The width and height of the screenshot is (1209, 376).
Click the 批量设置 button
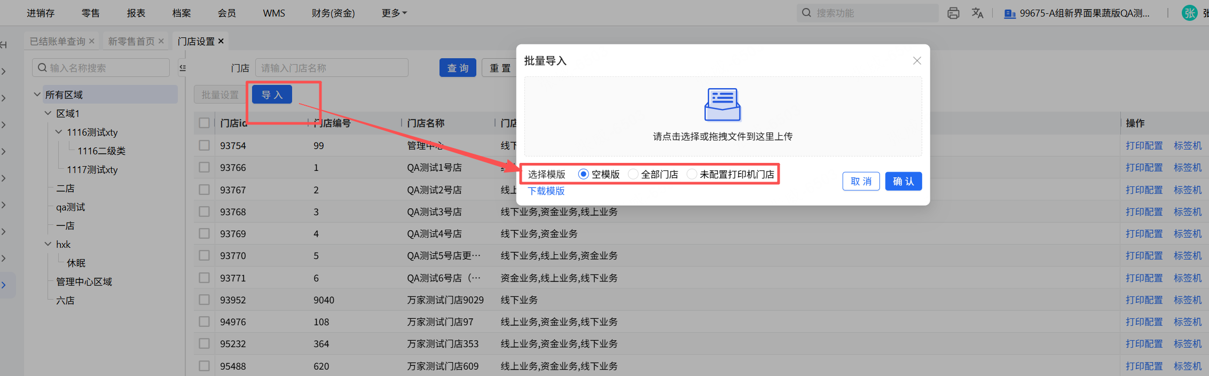pos(220,95)
